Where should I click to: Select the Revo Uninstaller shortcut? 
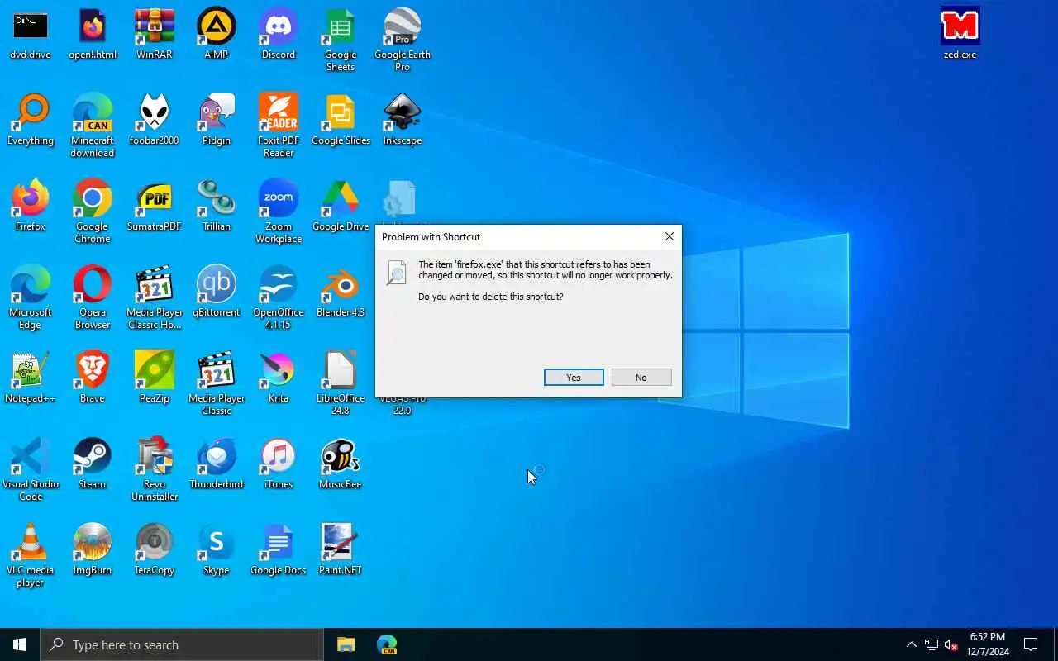point(155,469)
